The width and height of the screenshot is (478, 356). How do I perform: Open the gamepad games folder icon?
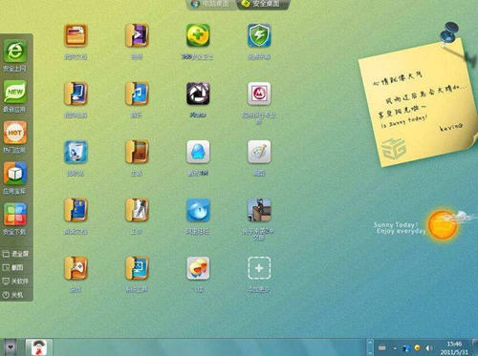[x=76, y=268]
